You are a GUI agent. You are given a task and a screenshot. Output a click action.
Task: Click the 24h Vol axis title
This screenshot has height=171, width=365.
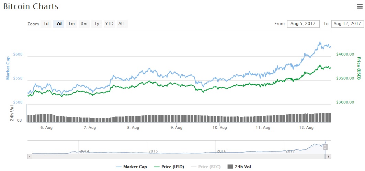(12, 113)
